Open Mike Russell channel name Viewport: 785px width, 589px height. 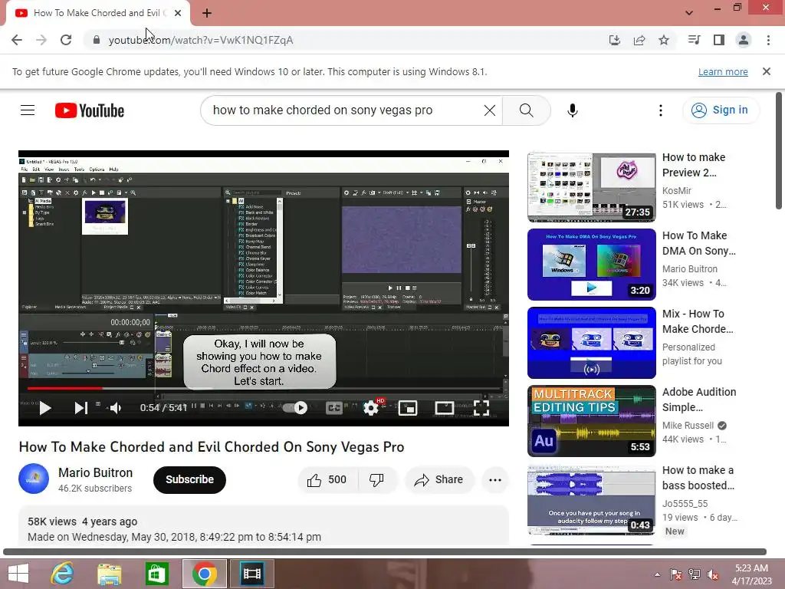click(x=688, y=425)
